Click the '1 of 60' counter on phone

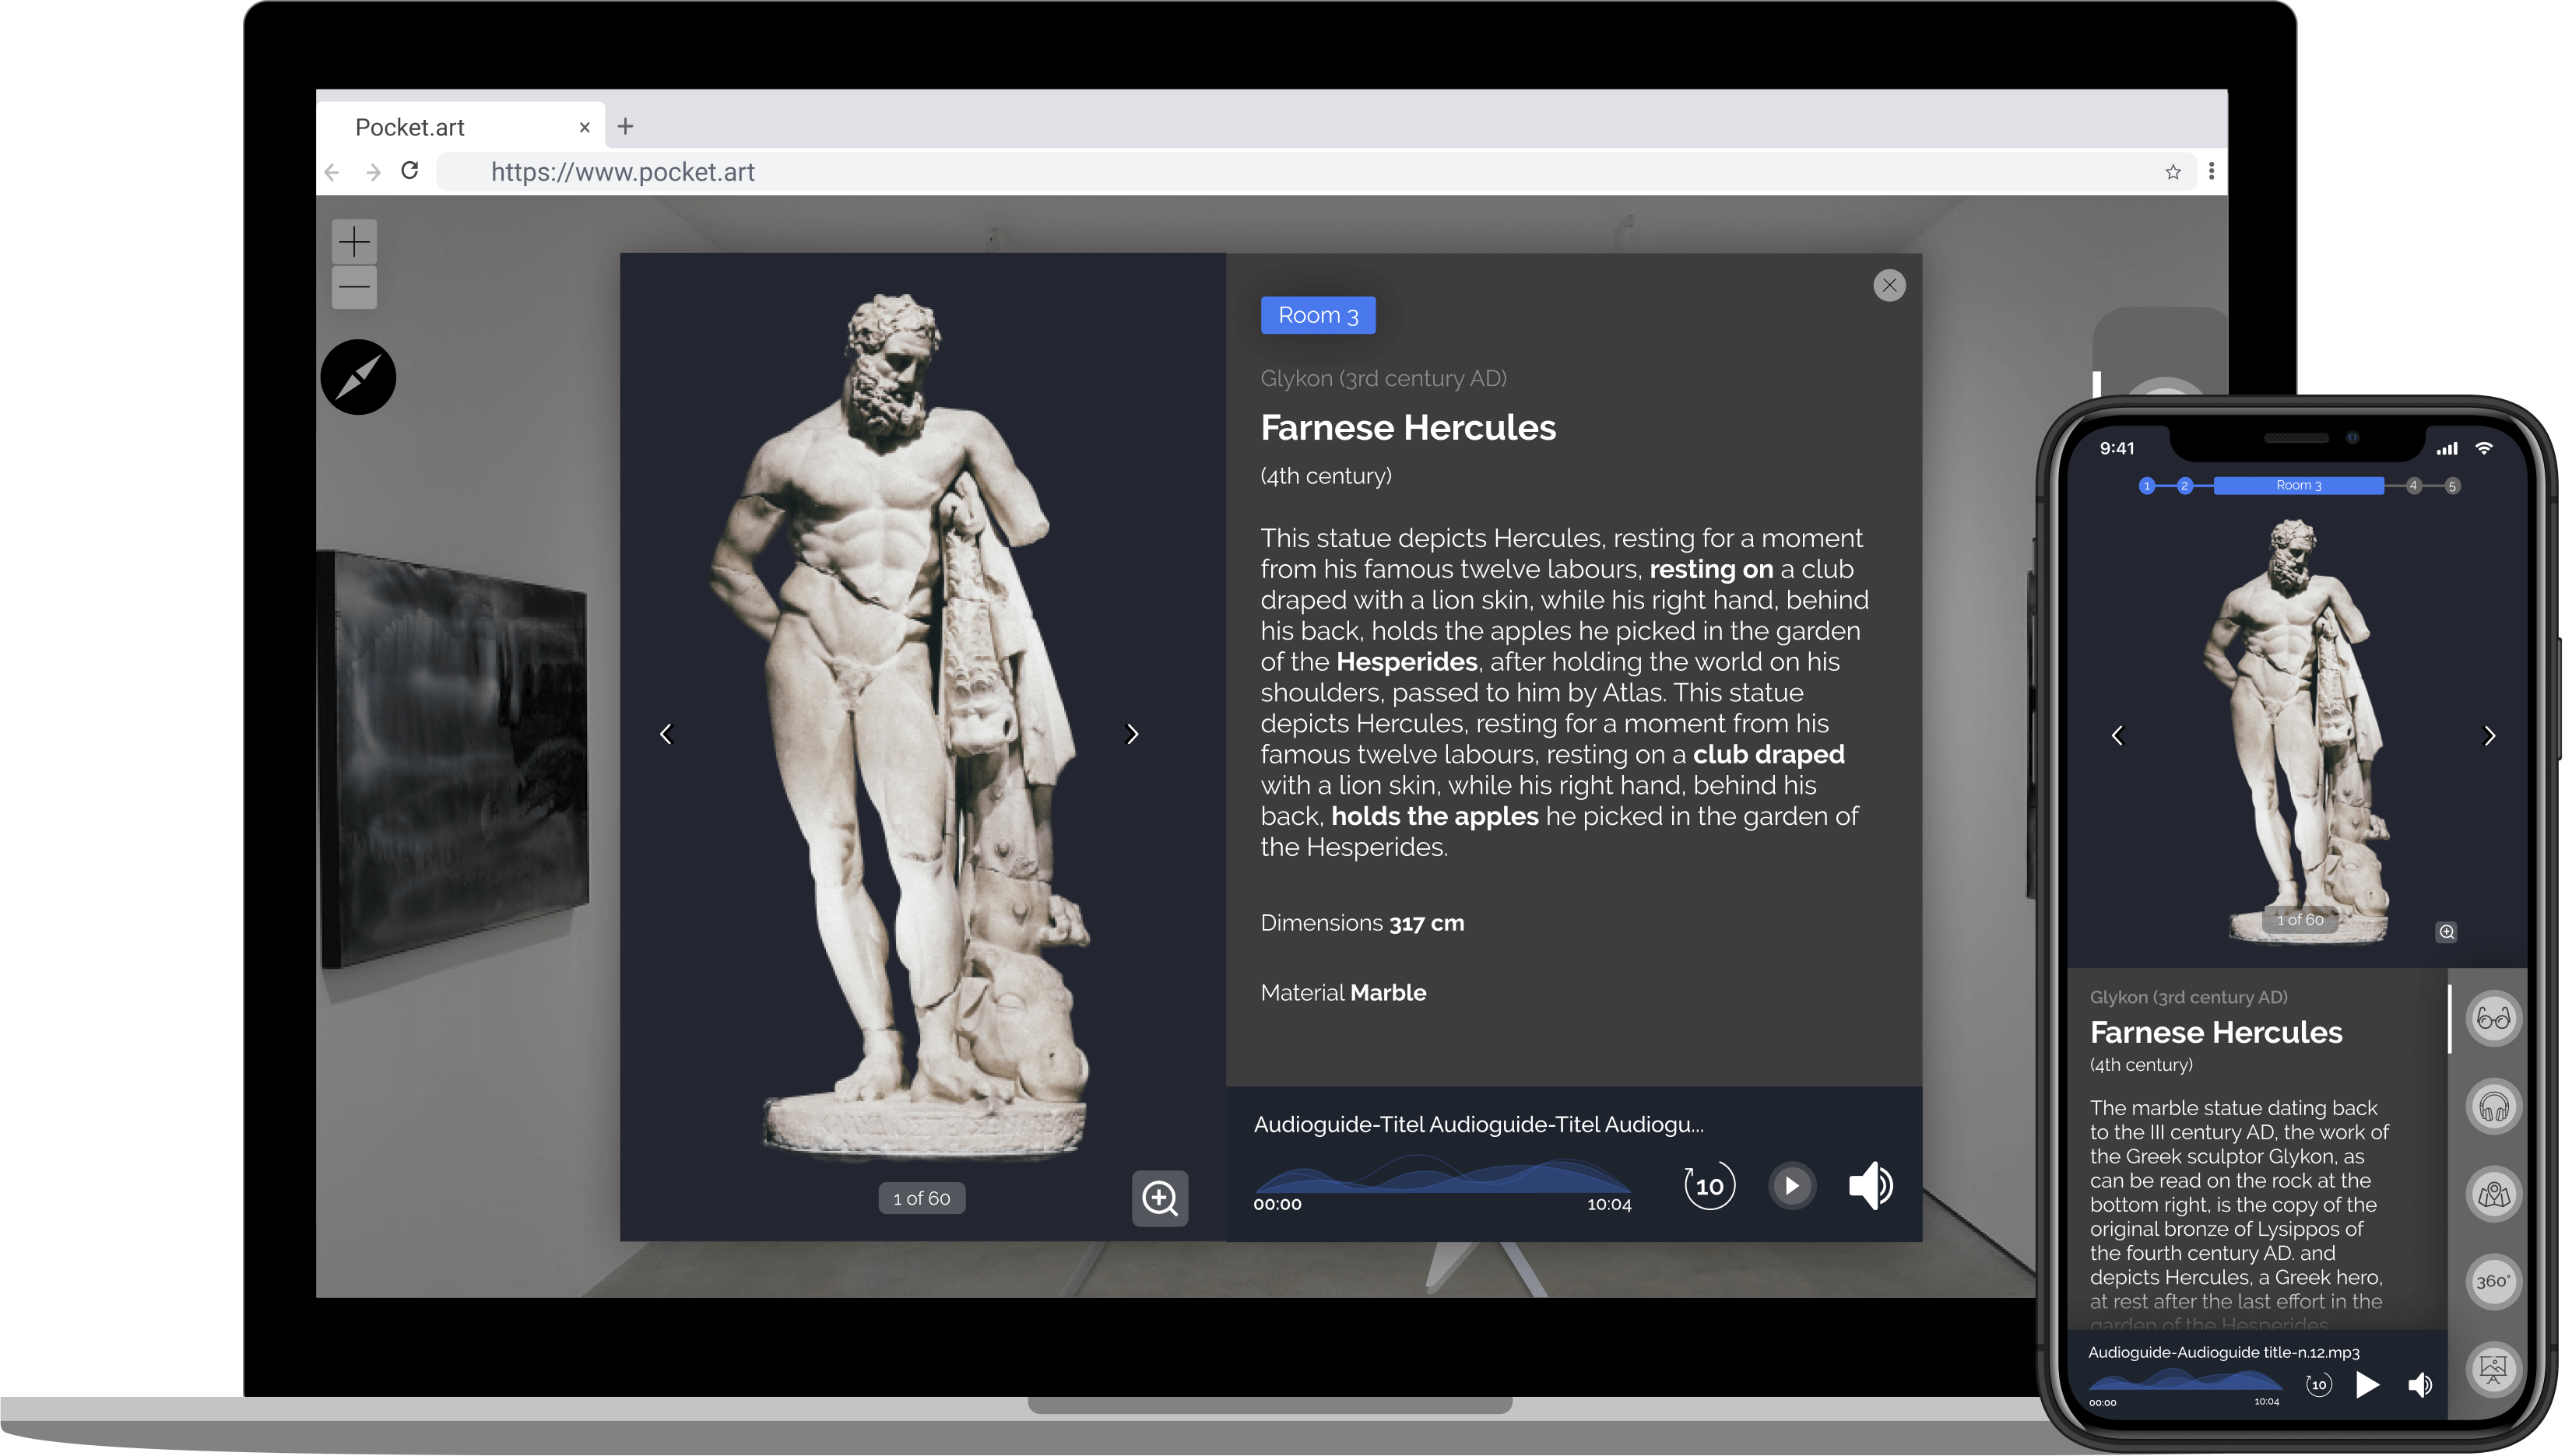point(2300,920)
